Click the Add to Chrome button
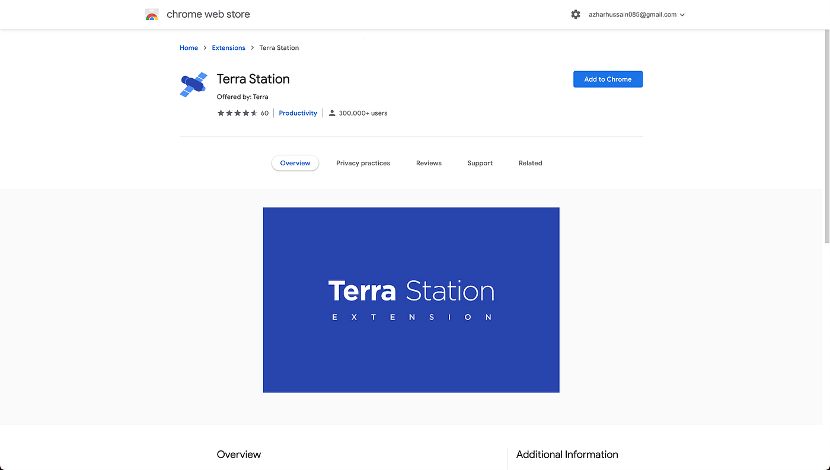830x470 pixels. click(x=608, y=79)
